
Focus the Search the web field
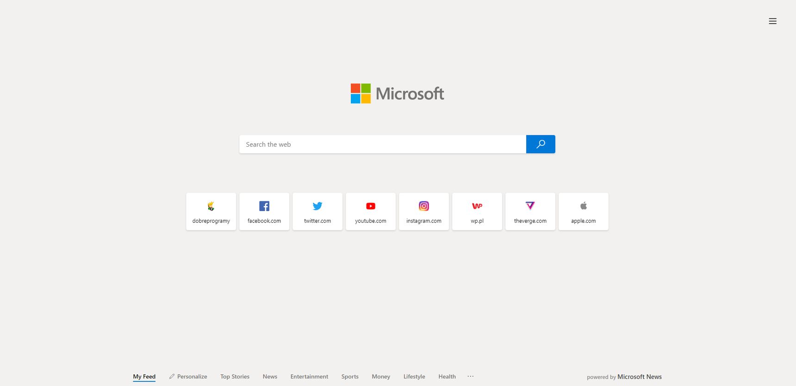tap(383, 144)
